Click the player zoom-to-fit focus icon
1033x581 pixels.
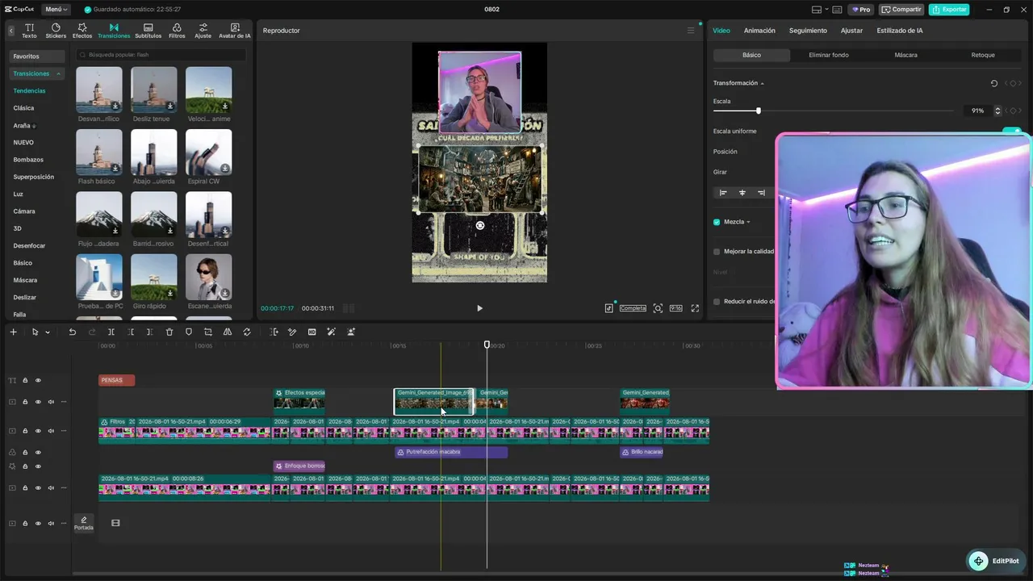coord(658,308)
